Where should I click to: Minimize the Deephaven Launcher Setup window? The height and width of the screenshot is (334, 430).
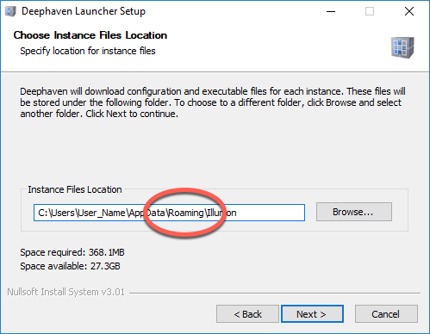[x=331, y=11]
